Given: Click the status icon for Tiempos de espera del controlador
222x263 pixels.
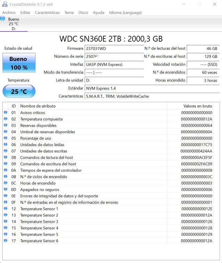Looking at the screenshot, I should click(6, 170).
